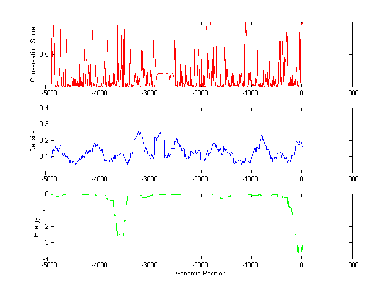Click the "Genomic Position" x-axis label
The width and height of the screenshot is (389, 291).
click(x=201, y=274)
